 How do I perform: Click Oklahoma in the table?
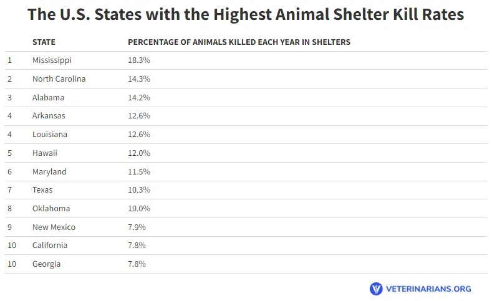51,208
